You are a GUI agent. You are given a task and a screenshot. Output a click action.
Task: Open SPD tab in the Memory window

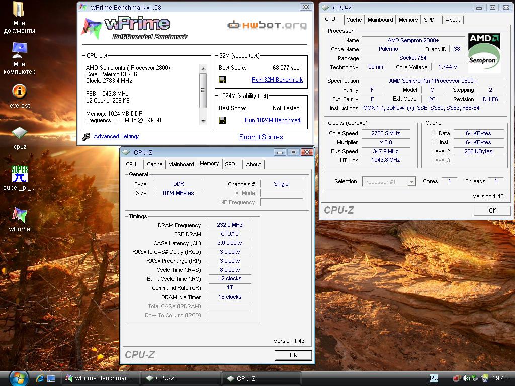tap(230, 164)
